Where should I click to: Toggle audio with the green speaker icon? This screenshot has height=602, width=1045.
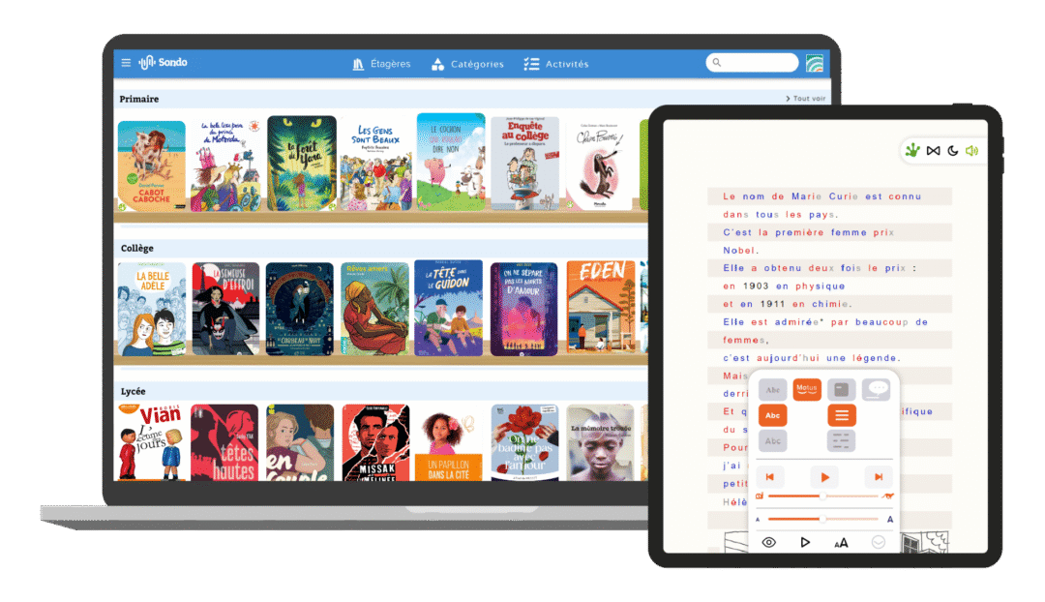[x=972, y=151]
